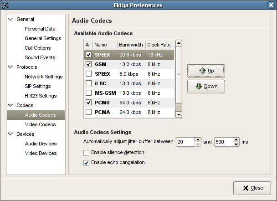Increase maximum jitter buffer value stepper
The image size is (277, 201).
(x=236, y=140)
